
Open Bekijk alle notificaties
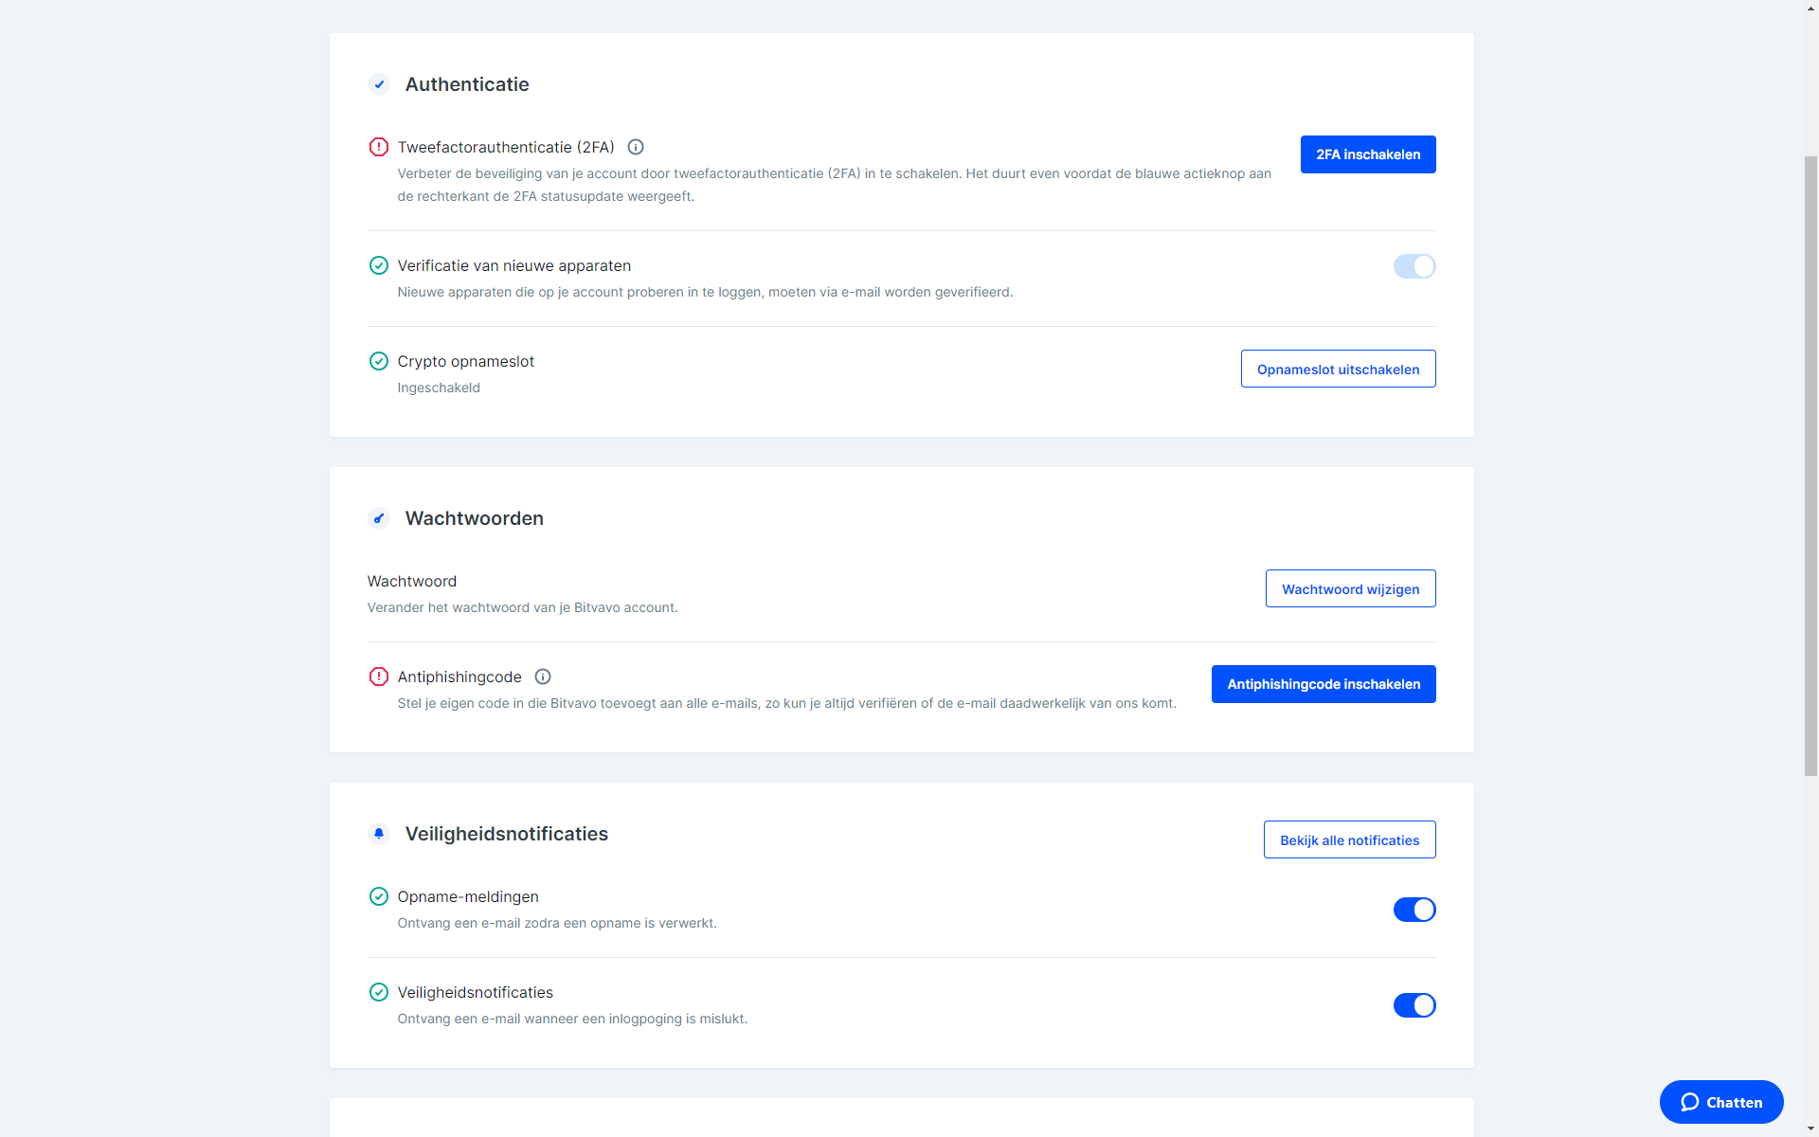1349,839
